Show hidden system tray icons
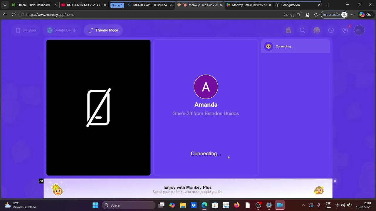The image size is (376, 211). coord(303,205)
